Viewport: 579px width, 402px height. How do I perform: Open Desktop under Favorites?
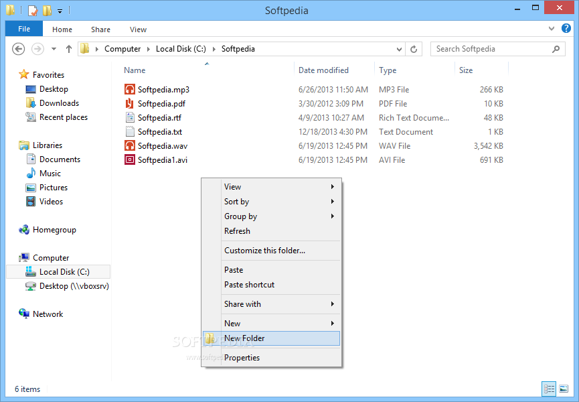click(x=54, y=89)
